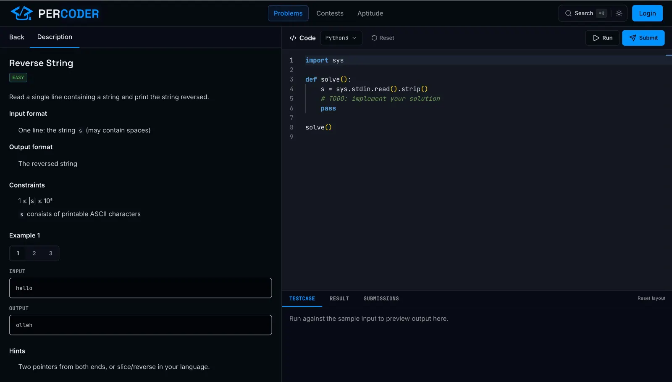Select example number 3

[x=51, y=253]
